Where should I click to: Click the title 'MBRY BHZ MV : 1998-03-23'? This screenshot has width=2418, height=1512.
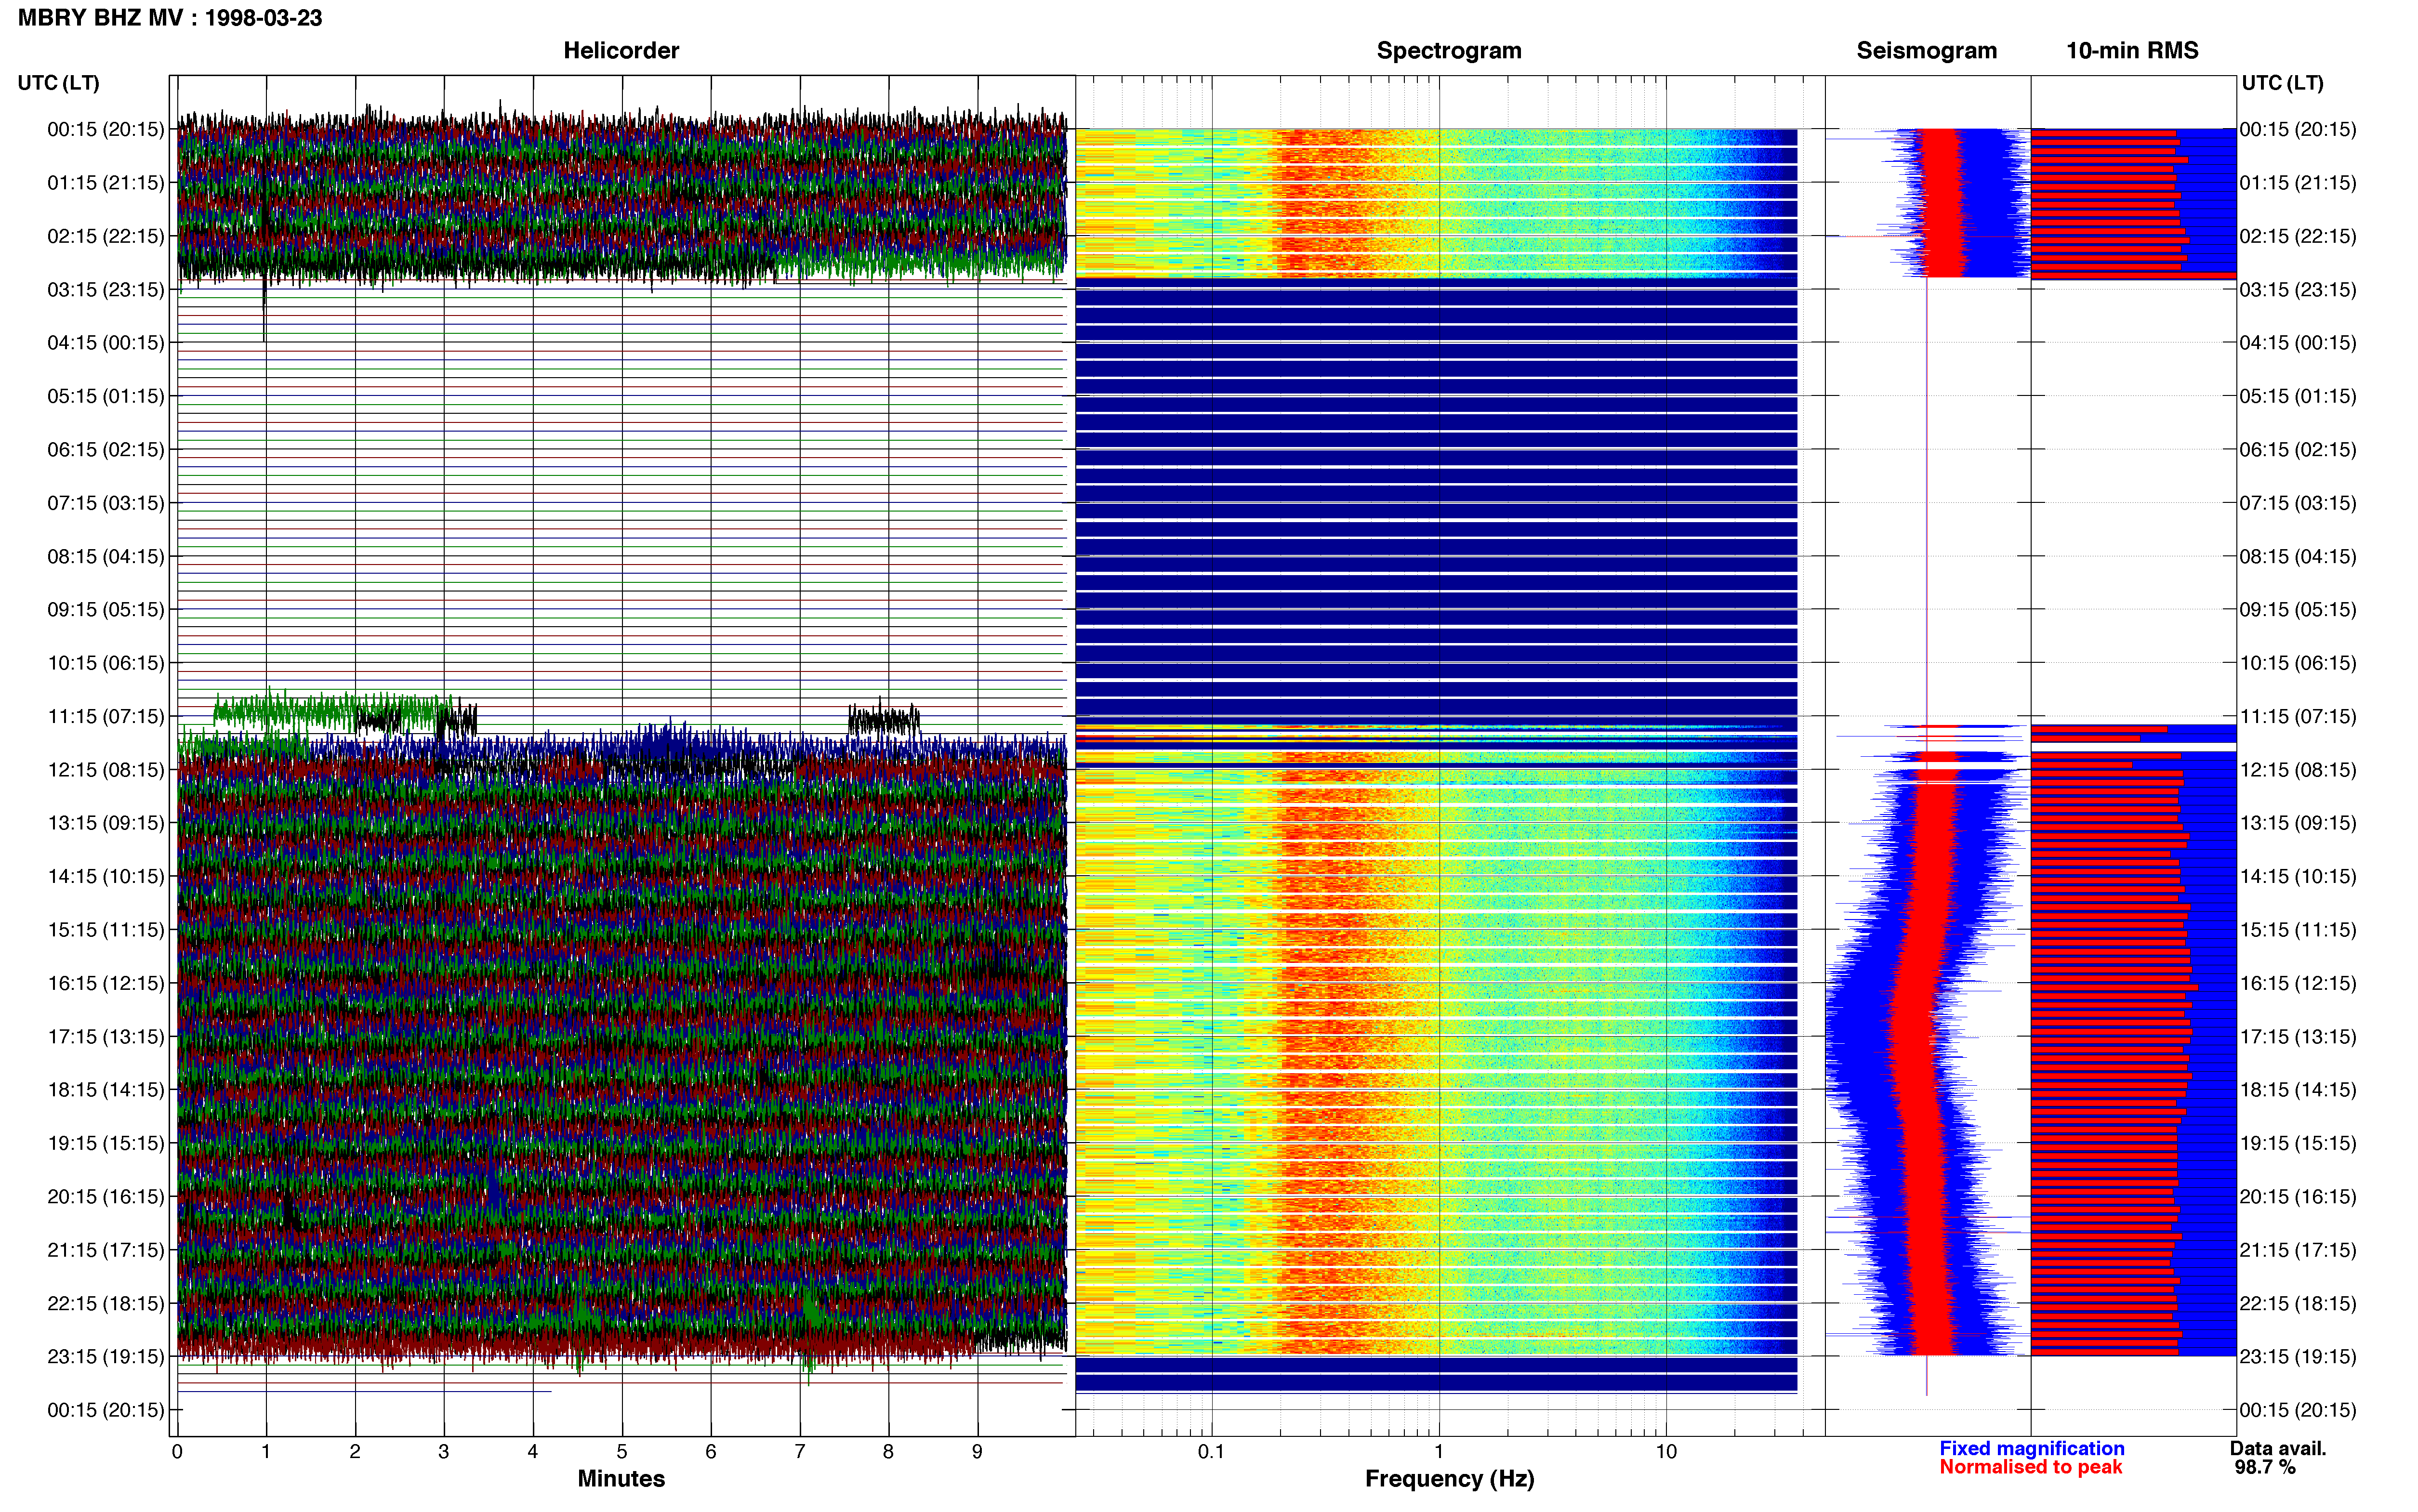(170, 18)
